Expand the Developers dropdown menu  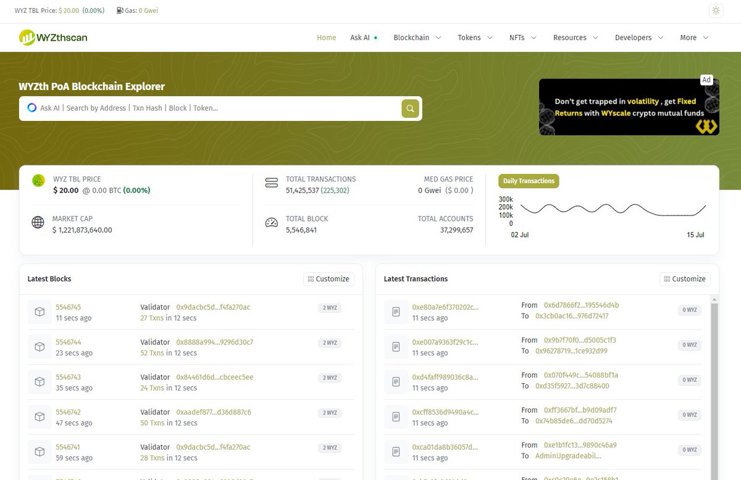click(639, 38)
